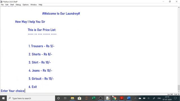Click the '2. Shorts - Rs 8/-' line

[40, 54]
